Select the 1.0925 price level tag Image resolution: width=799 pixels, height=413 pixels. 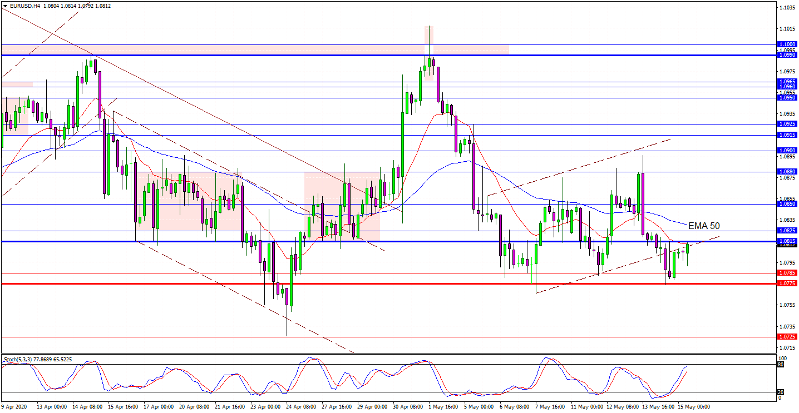coord(787,124)
